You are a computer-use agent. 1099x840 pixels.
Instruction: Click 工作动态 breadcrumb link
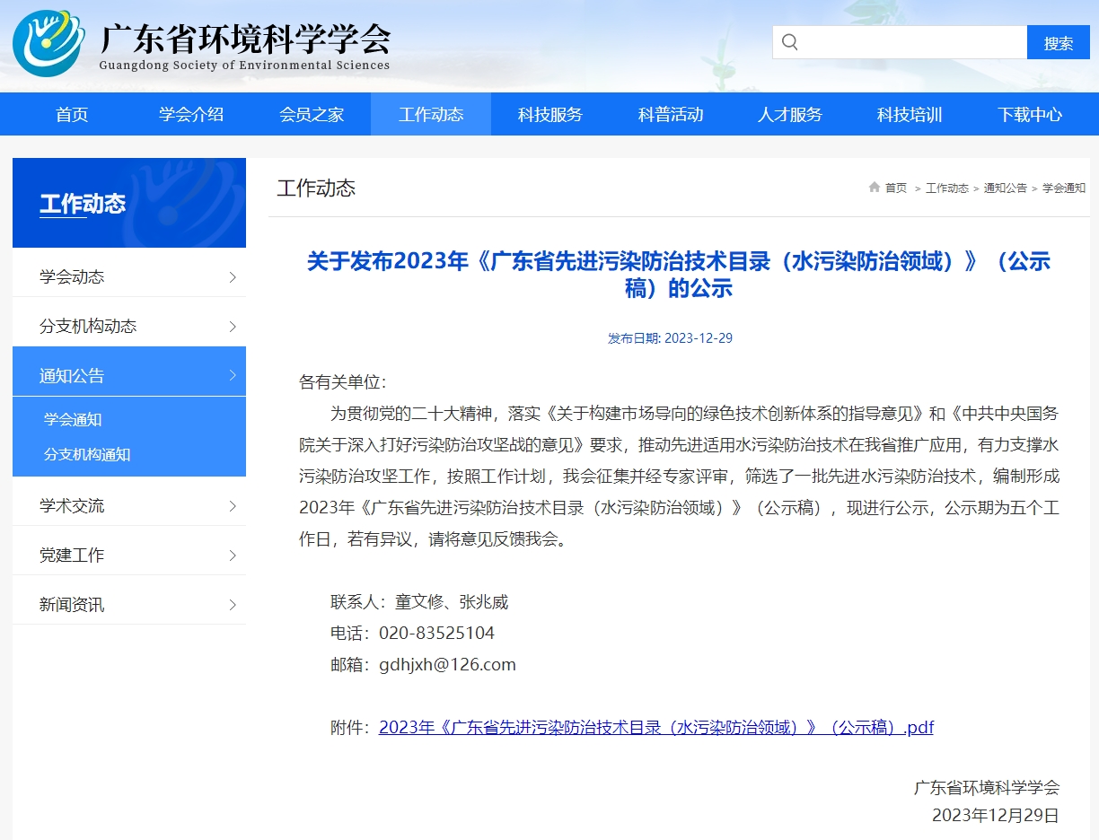[x=946, y=188]
